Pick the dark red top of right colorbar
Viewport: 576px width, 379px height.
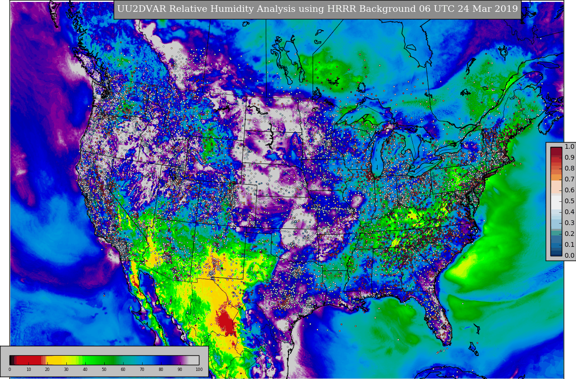[556, 152]
